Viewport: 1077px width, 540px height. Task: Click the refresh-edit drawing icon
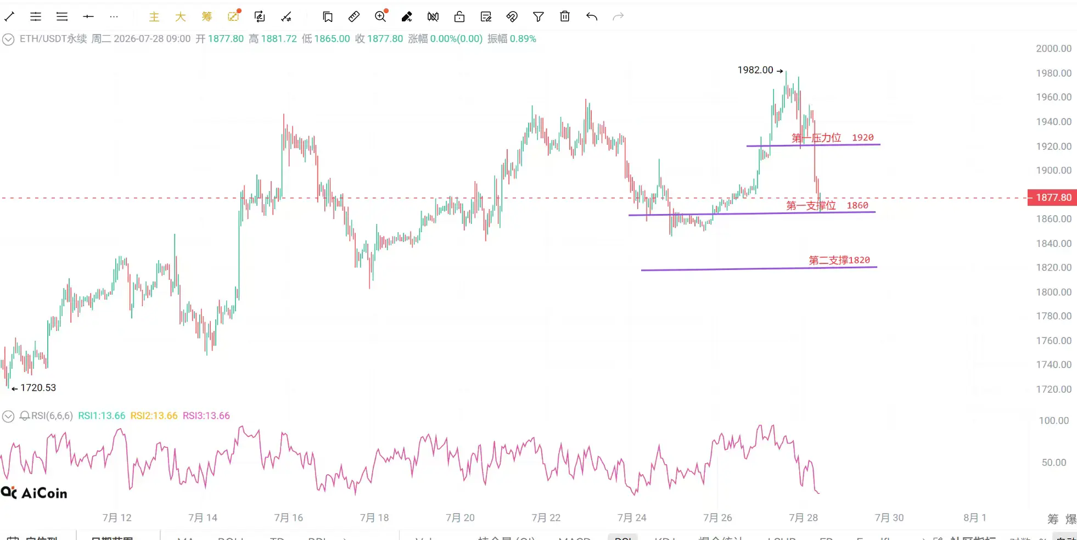click(x=260, y=17)
